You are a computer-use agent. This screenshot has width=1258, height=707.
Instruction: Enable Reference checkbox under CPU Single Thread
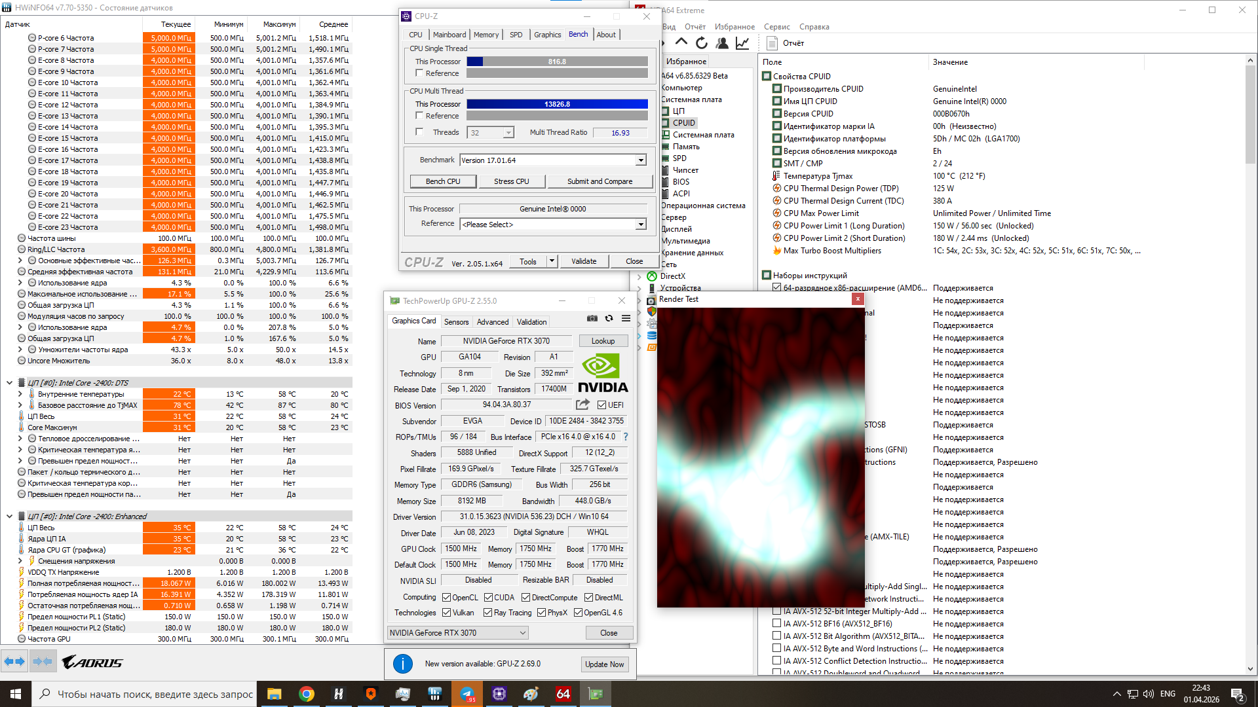point(419,73)
